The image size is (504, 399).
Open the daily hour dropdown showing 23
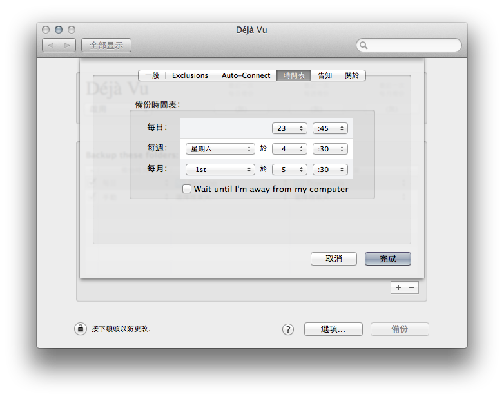tap(289, 128)
